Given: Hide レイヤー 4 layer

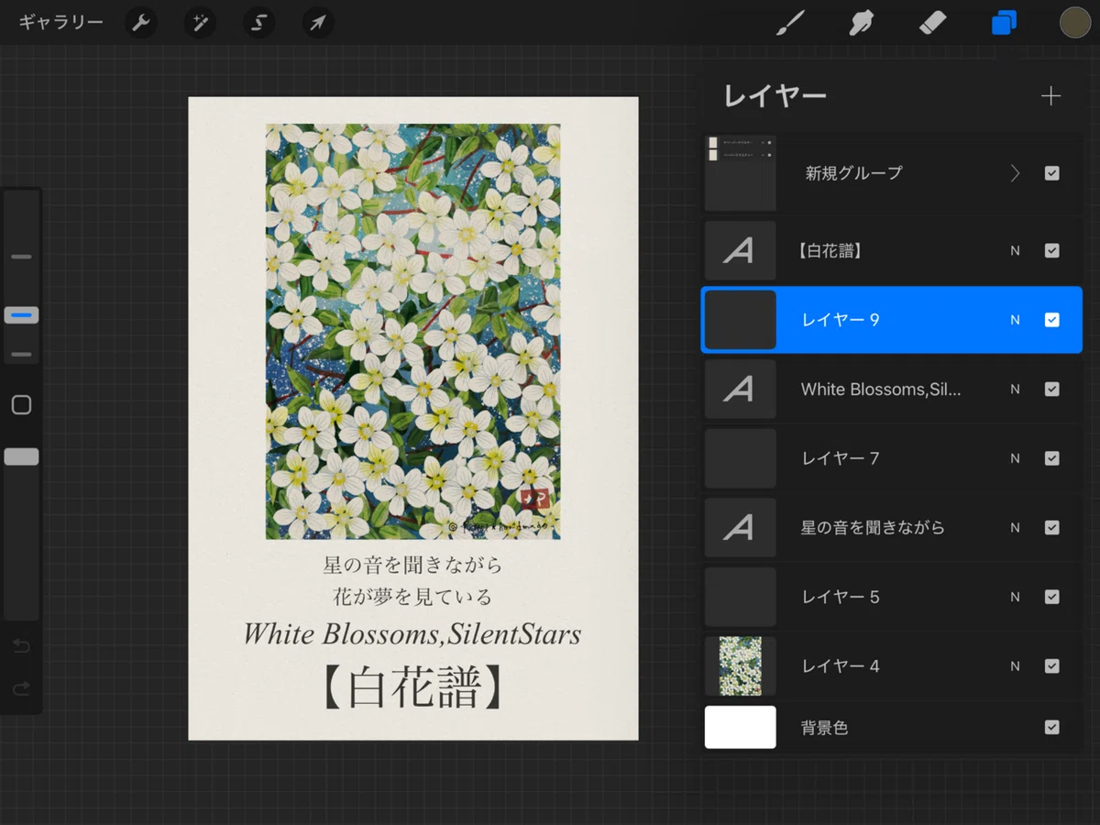Looking at the screenshot, I should pyautogui.click(x=1051, y=666).
